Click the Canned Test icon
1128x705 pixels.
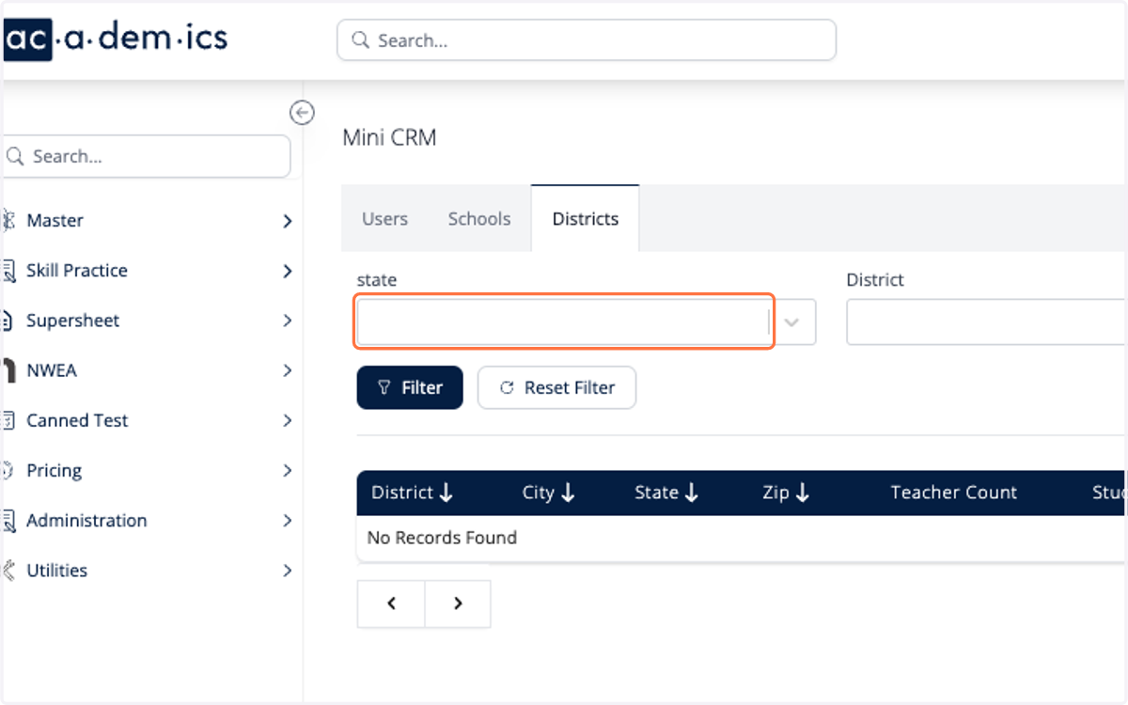pos(8,421)
